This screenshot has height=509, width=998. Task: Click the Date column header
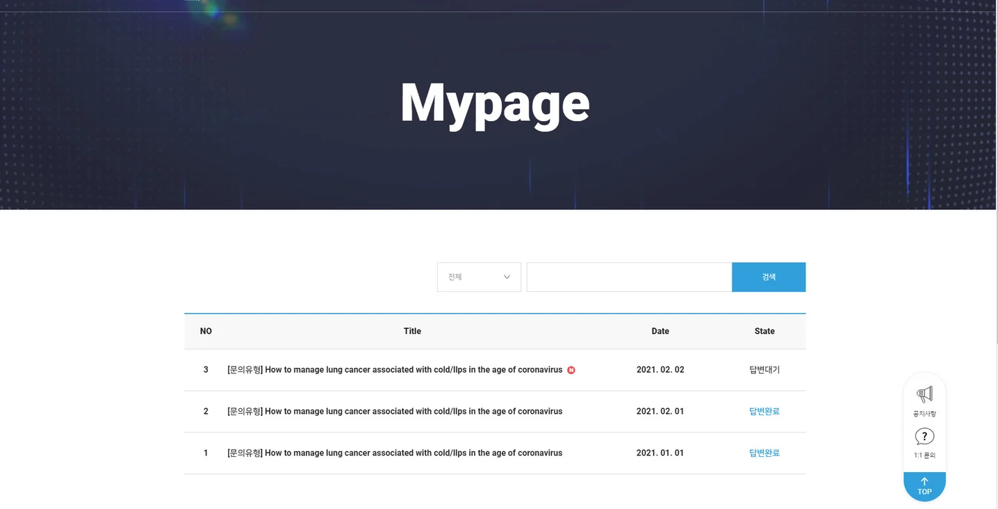(660, 331)
